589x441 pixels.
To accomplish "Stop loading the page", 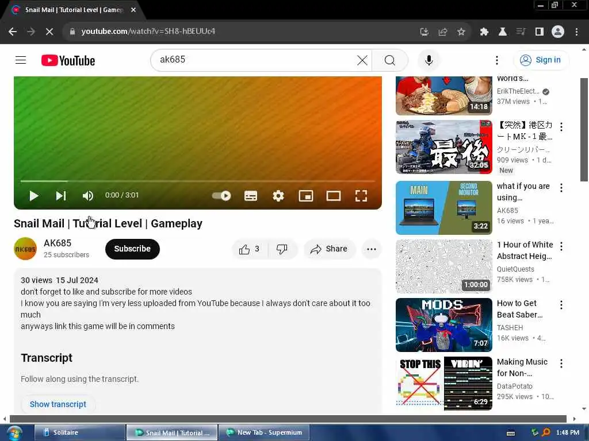I will point(49,32).
